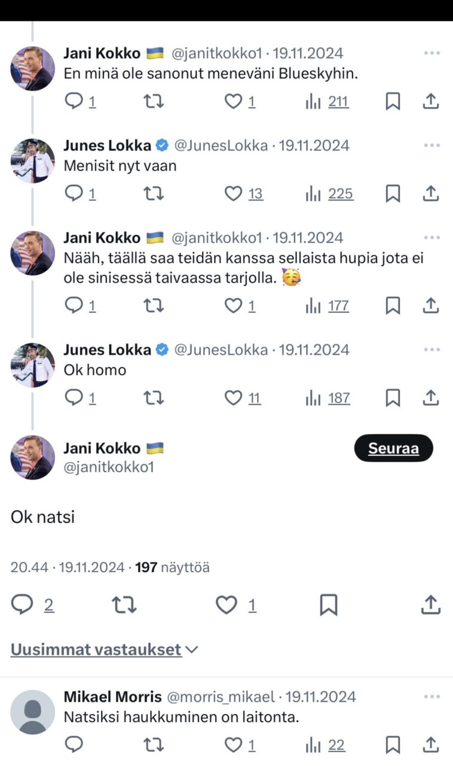Open more options on "Ok homo" tweet
Image resolution: width=453 pixels, height=766 pixels.
(431, 349)
